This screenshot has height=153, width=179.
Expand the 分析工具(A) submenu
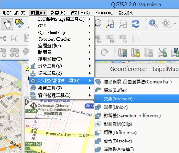[62, 66]
